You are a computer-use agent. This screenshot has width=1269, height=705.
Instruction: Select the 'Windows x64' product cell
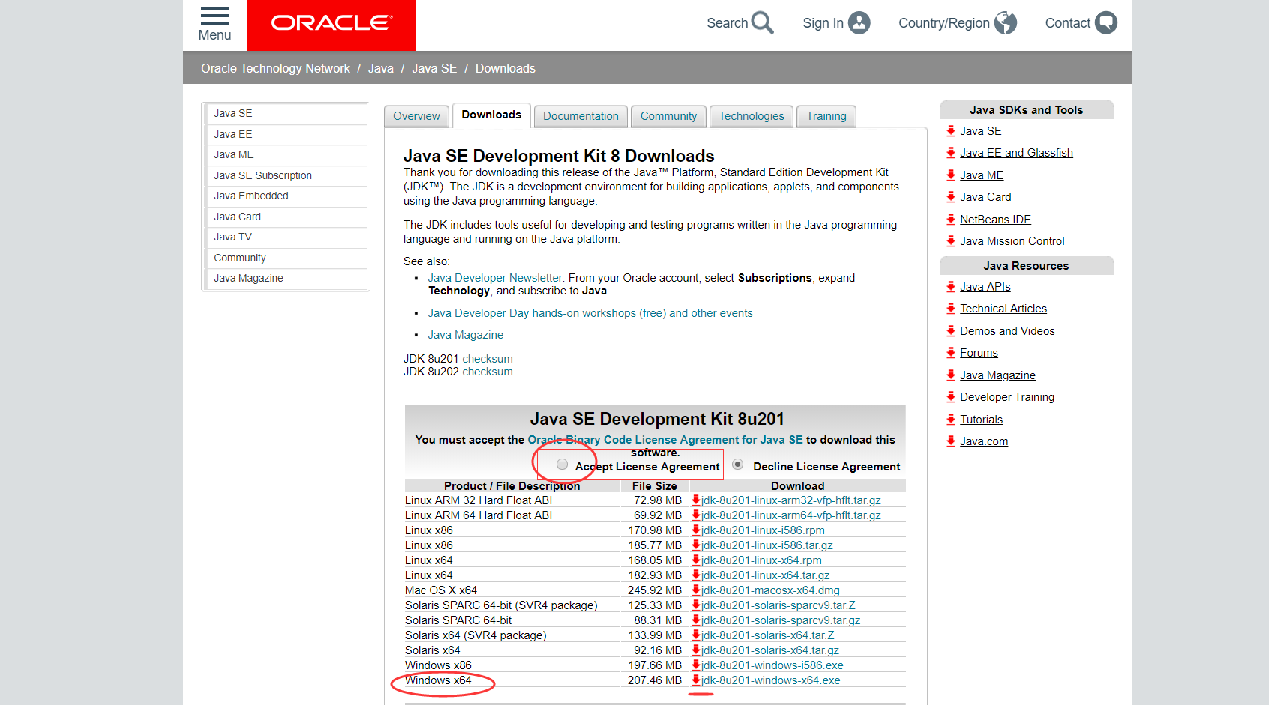tap(512, 680)
